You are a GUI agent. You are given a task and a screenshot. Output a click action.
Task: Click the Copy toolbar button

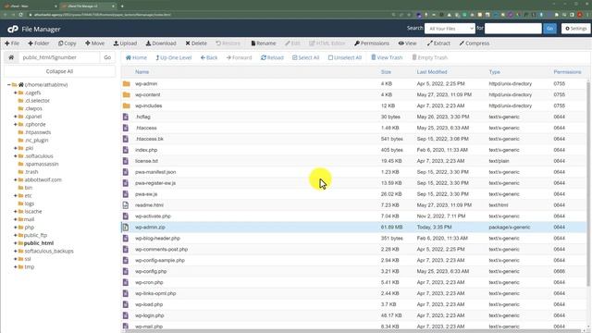pos(68,43)
